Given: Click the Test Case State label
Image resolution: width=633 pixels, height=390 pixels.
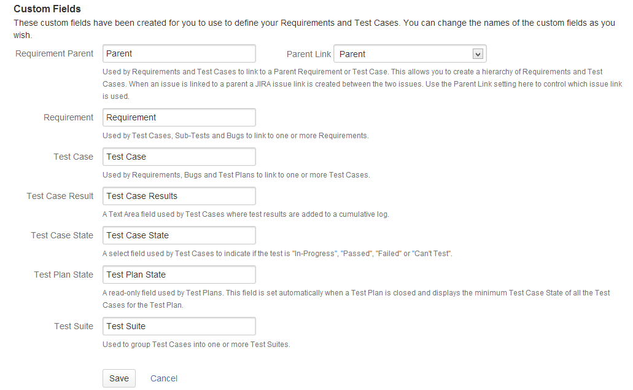Looking at the screenshot, I should [x=62, y=235].
